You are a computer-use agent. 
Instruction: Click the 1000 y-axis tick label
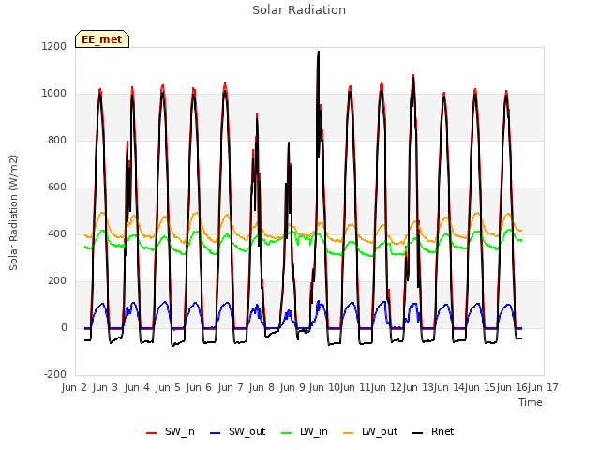click(x=54, y=94)
